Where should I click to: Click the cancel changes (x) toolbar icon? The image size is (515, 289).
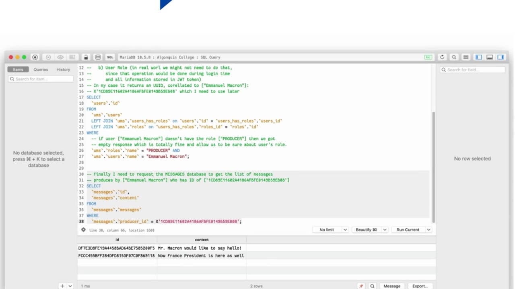[x=48, y=57]
